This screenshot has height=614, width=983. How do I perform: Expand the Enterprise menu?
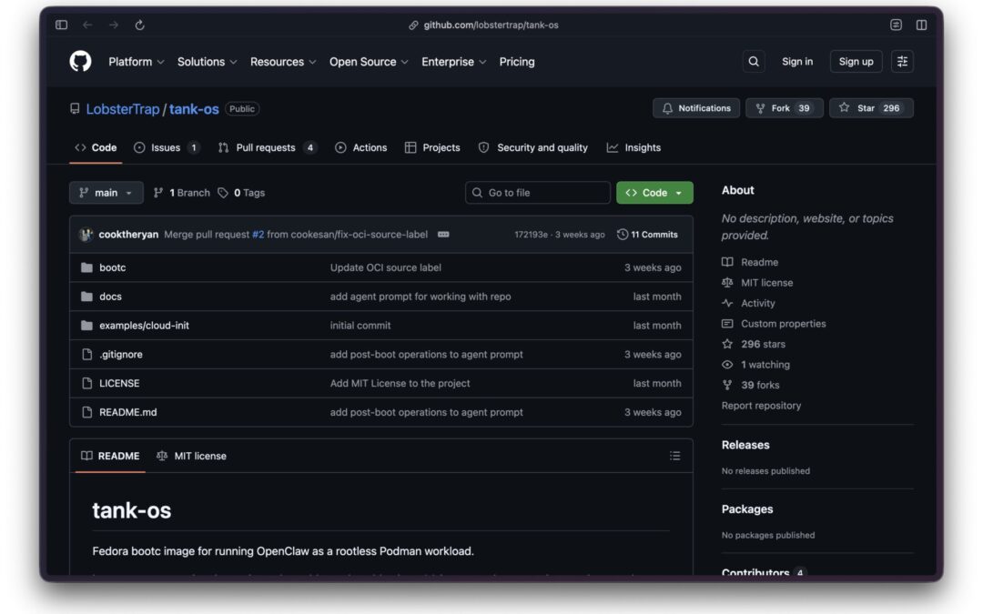coord(453,62)
